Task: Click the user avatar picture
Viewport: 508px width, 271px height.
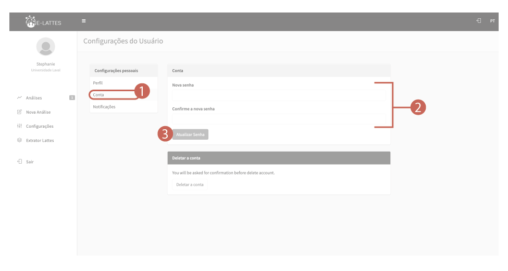Action: point(45,47)
